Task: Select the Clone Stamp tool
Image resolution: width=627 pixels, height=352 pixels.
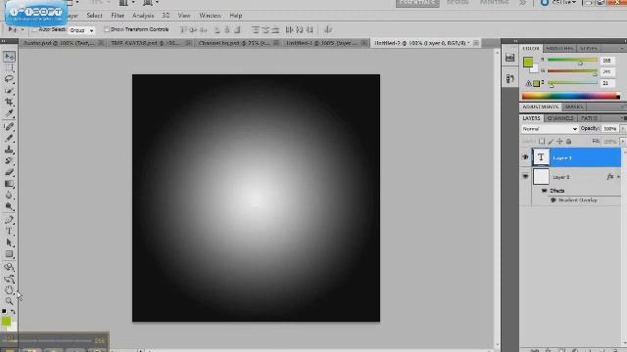Action: pyautogui.click(x=9, y=150)
